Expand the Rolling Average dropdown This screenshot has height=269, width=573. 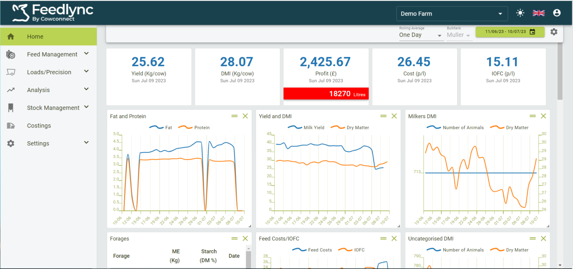(421, 35)
